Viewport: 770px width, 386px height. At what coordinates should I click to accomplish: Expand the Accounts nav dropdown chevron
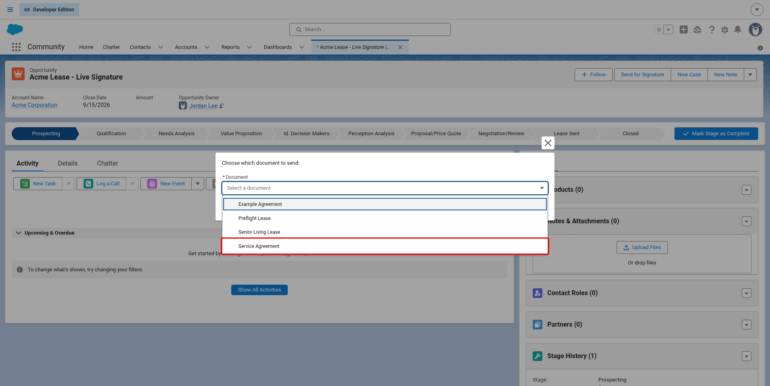207,47
